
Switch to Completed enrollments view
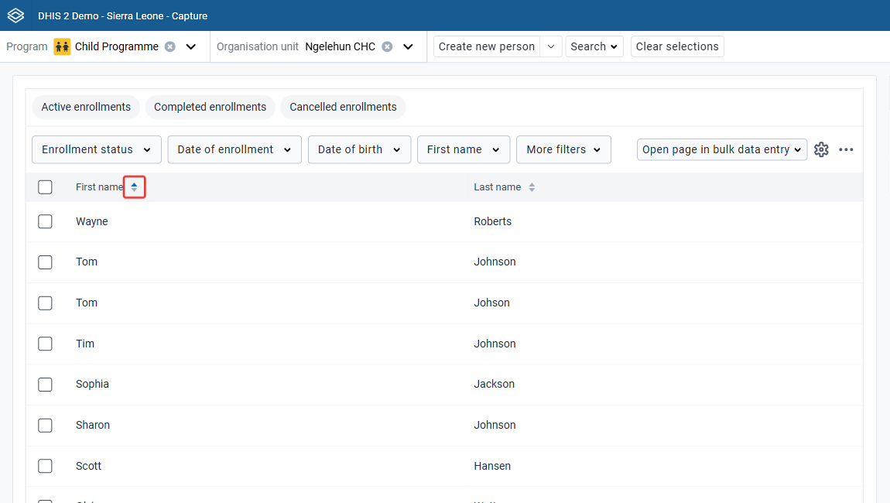click(210, 107)
